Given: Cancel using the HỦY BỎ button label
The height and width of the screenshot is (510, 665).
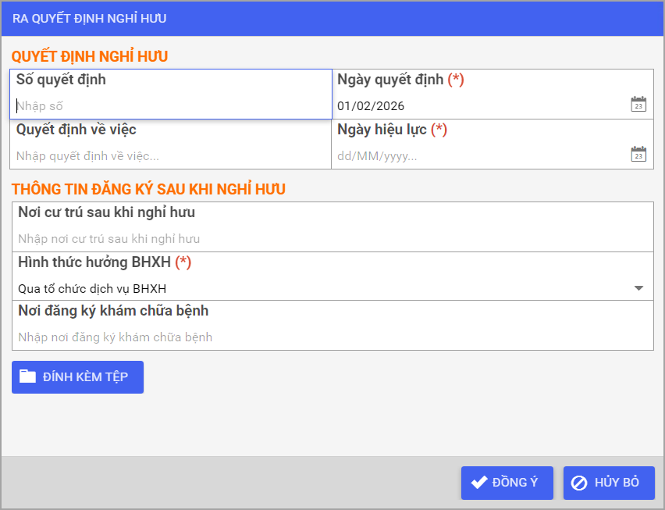Looking at the screenshot, I should pos(617,483).
